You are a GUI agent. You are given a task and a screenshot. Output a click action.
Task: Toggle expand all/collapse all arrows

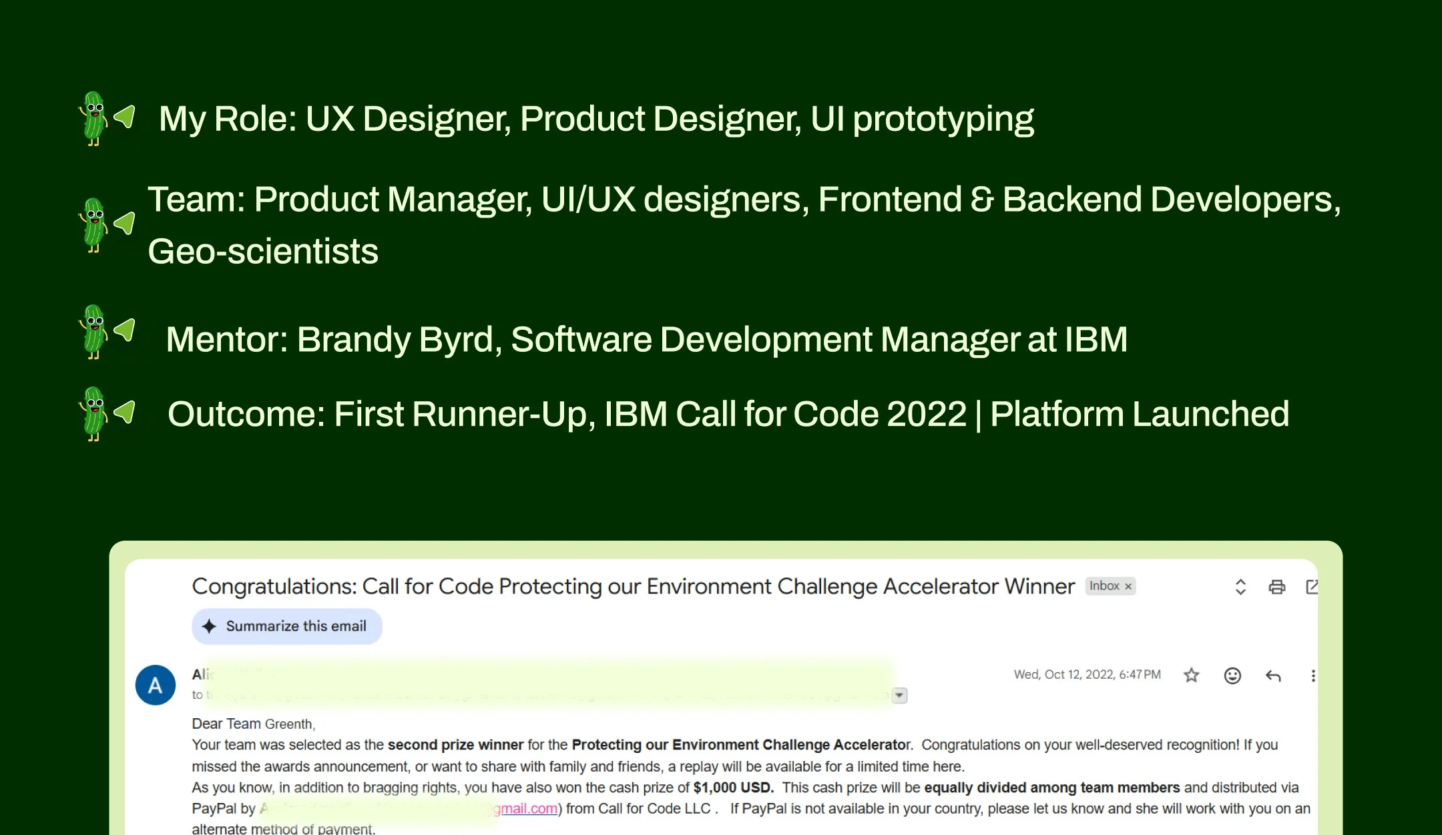pos(1240,587)
